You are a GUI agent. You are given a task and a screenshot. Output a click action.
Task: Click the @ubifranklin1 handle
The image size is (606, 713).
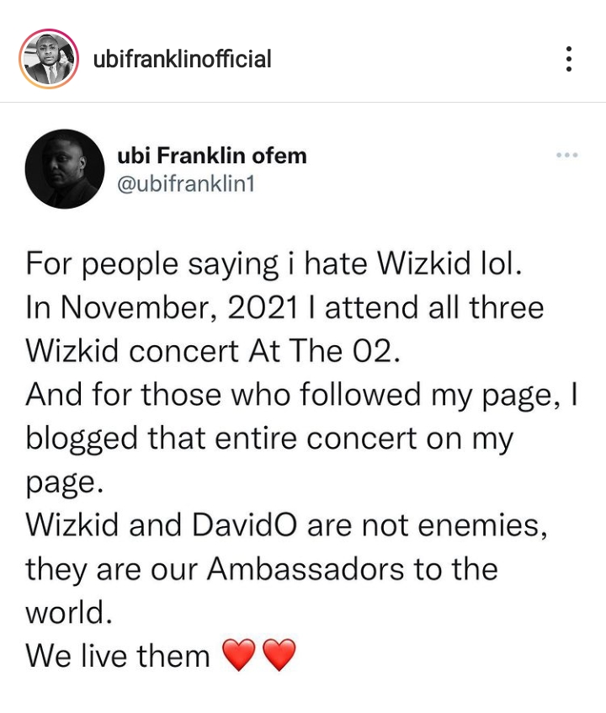[x=187, y=183]
